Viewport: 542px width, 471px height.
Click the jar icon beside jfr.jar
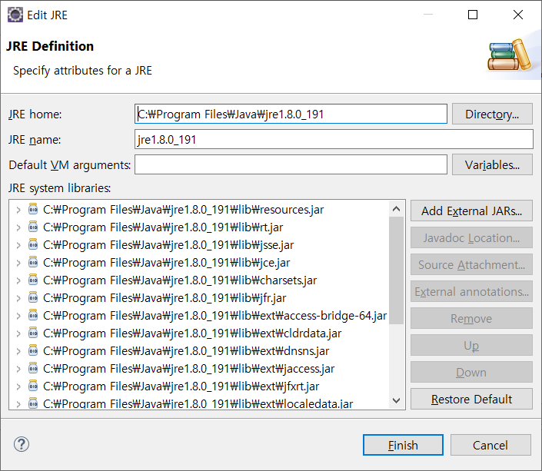coord(33,297)
